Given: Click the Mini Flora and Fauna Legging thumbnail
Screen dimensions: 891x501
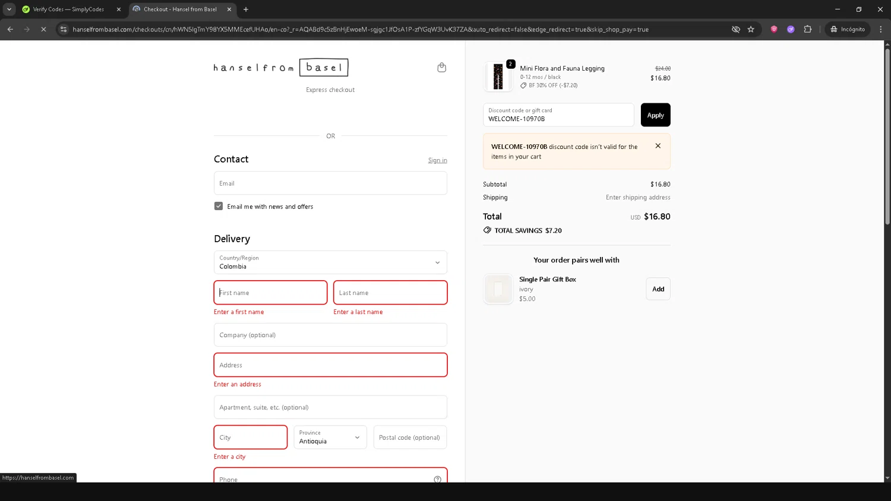Looking at the screenshot, I should (x=498, y=77).
